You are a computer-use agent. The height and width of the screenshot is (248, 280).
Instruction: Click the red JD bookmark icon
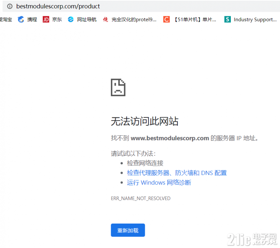pos(46,19)
